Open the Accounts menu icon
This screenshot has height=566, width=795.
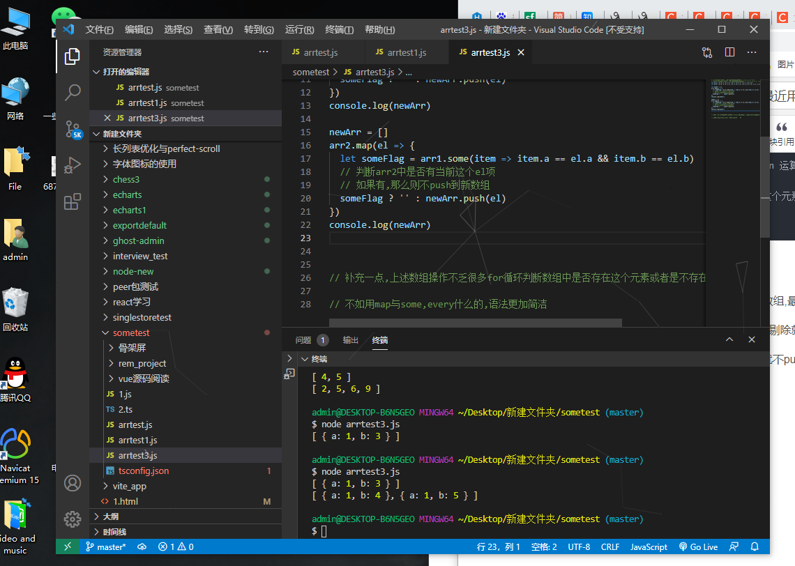[73, 483]
